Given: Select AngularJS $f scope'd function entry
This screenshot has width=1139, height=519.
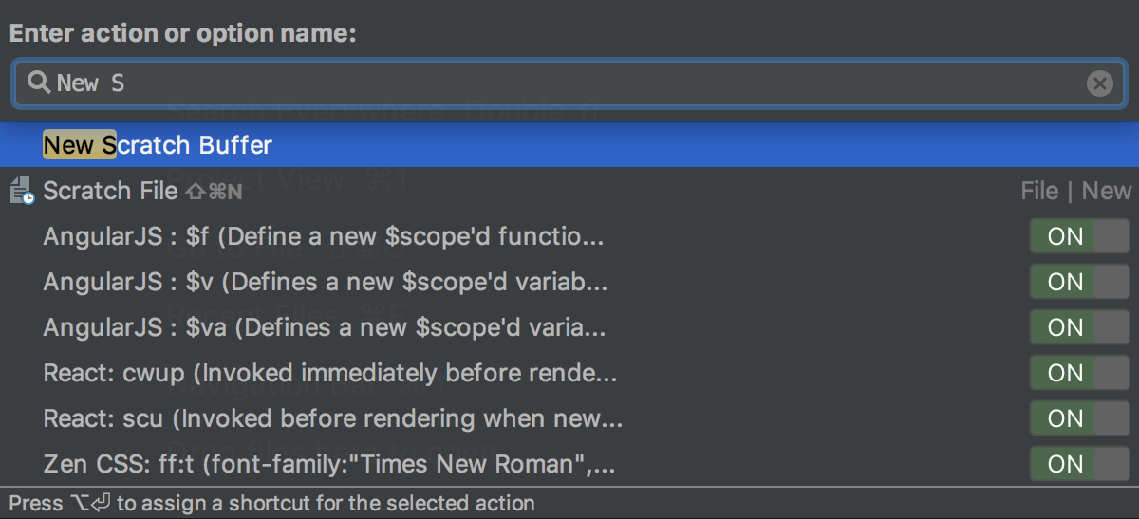Looking at the screenshot, I should click(x=323, y=236).
